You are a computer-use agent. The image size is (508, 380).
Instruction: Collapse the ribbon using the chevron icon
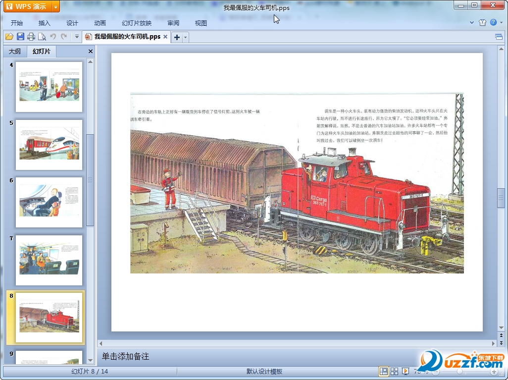pyautogui.click(x=472, y=22)
